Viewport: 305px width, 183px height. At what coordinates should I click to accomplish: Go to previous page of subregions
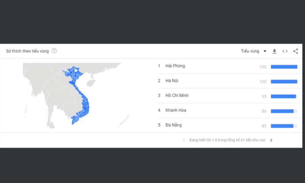(184, 140)
